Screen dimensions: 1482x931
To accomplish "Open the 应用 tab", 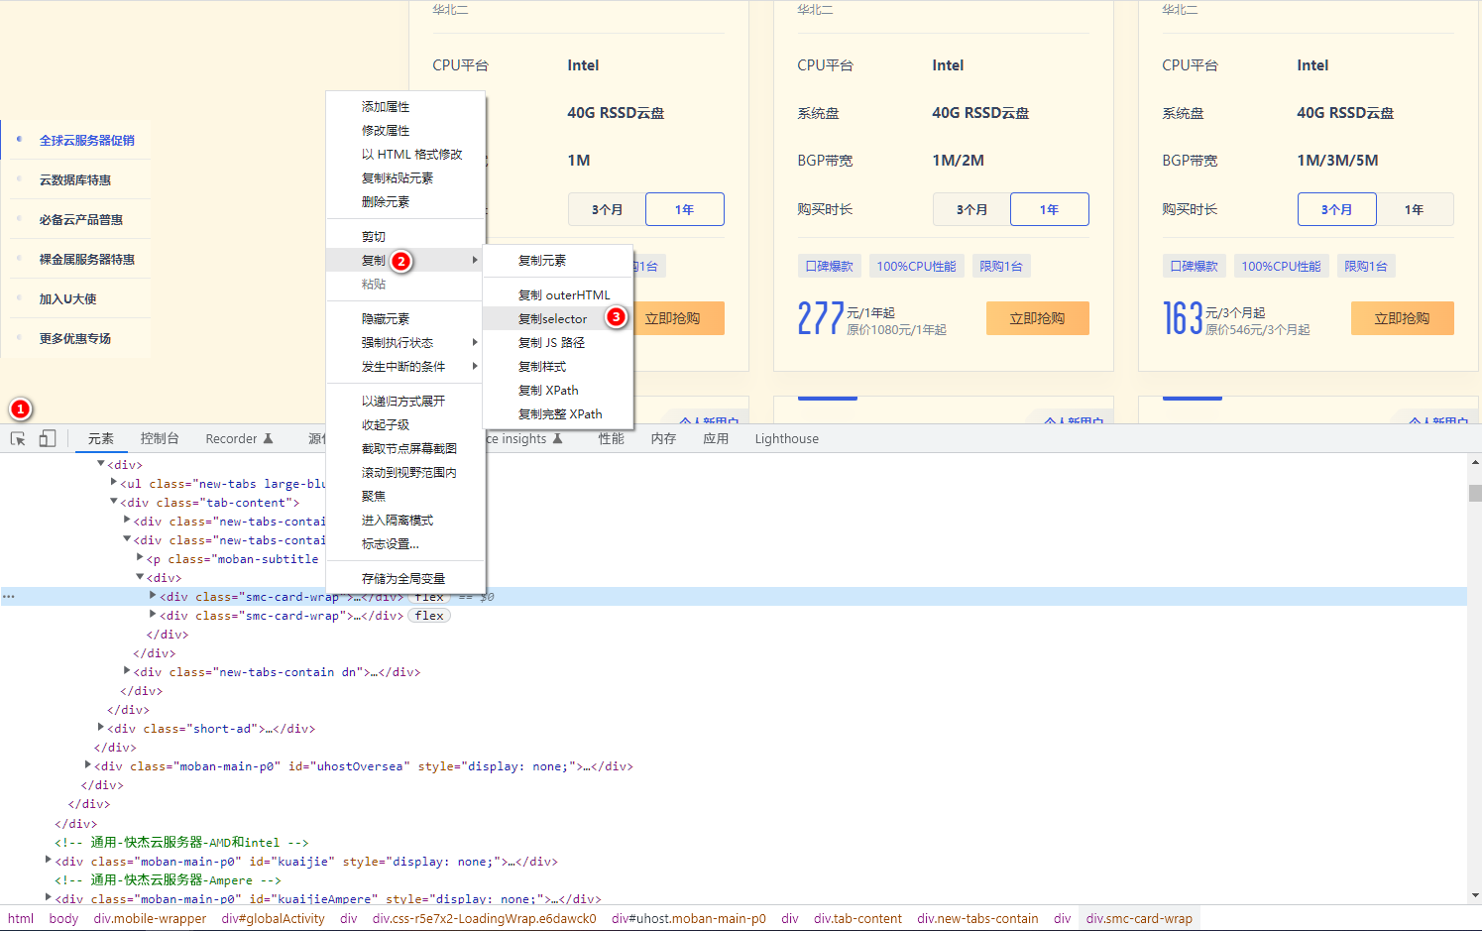I will [716, 438].
